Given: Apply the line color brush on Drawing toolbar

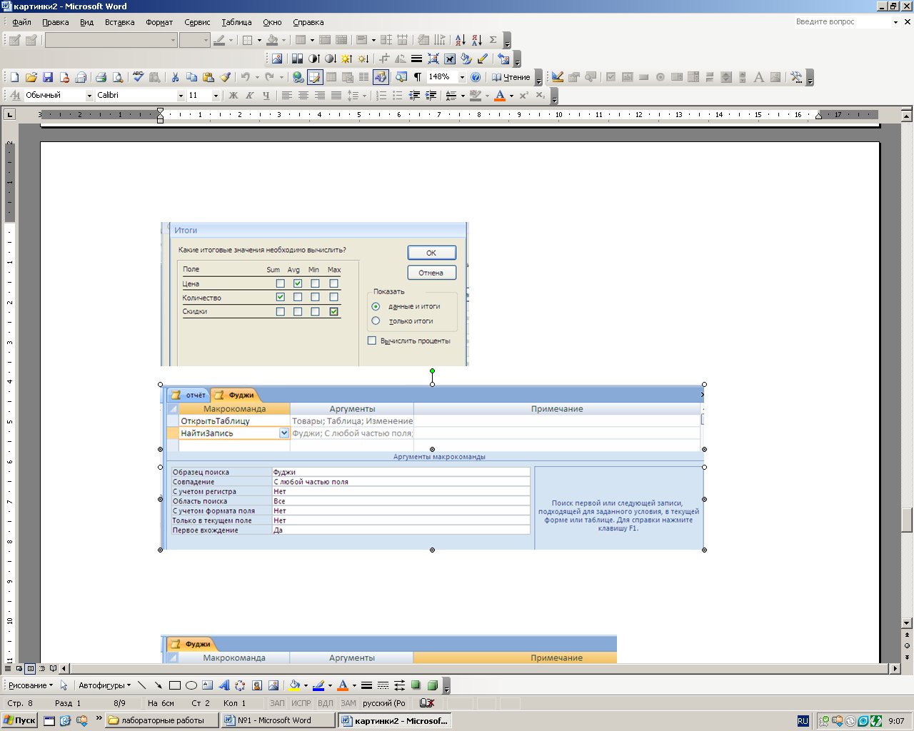Looking at the screenshot, I should point(318,685).
